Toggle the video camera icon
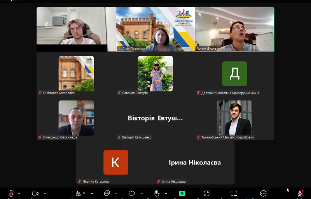311x199 pixels. point(35,193)
